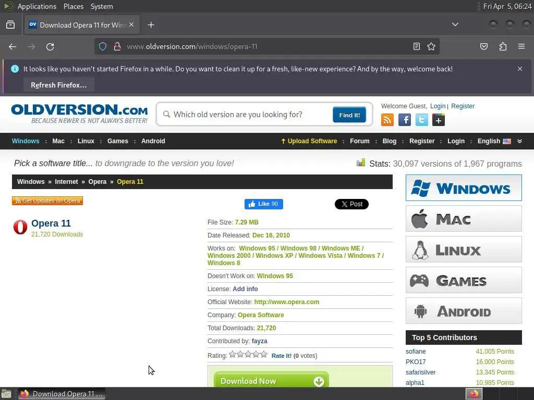Image resolution: width=534 pixels, height=400 pixels.
Task: Click the site lock security icon
Action: tap(117, 46)
